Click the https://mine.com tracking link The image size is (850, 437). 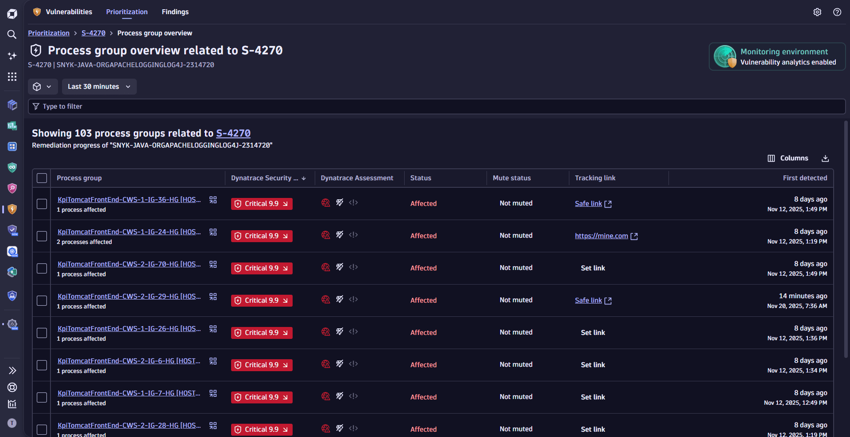601,236
